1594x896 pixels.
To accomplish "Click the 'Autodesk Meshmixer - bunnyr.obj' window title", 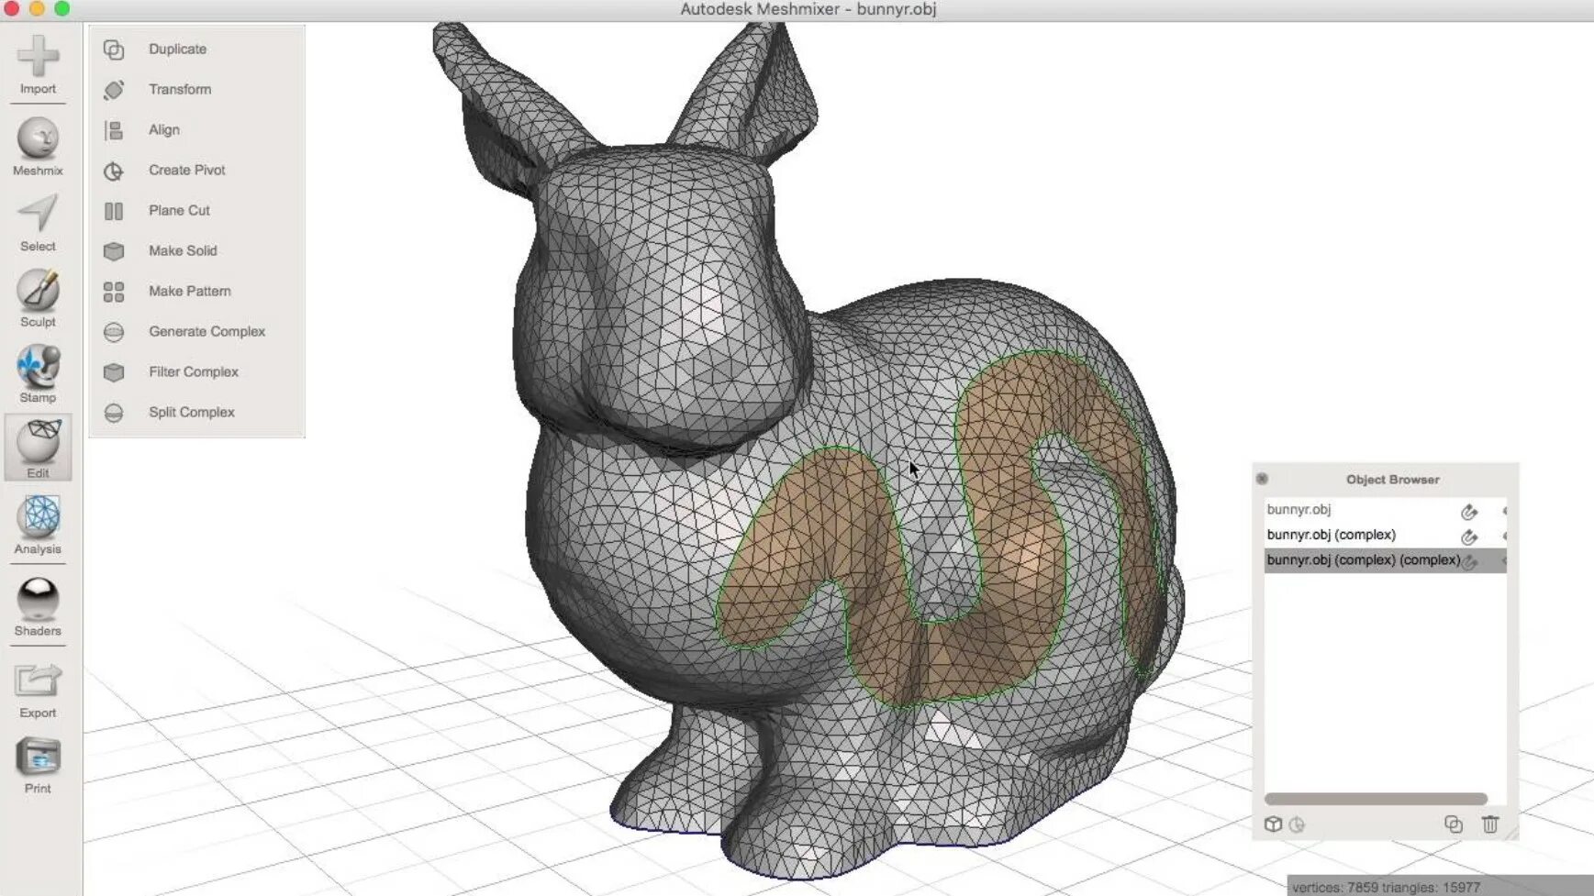I will 808,9.
